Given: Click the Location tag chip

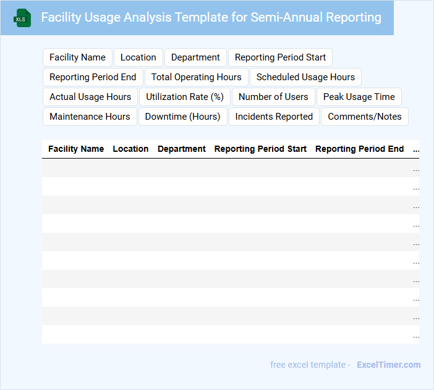Looking at the screenshot, I should pos(138,57).
